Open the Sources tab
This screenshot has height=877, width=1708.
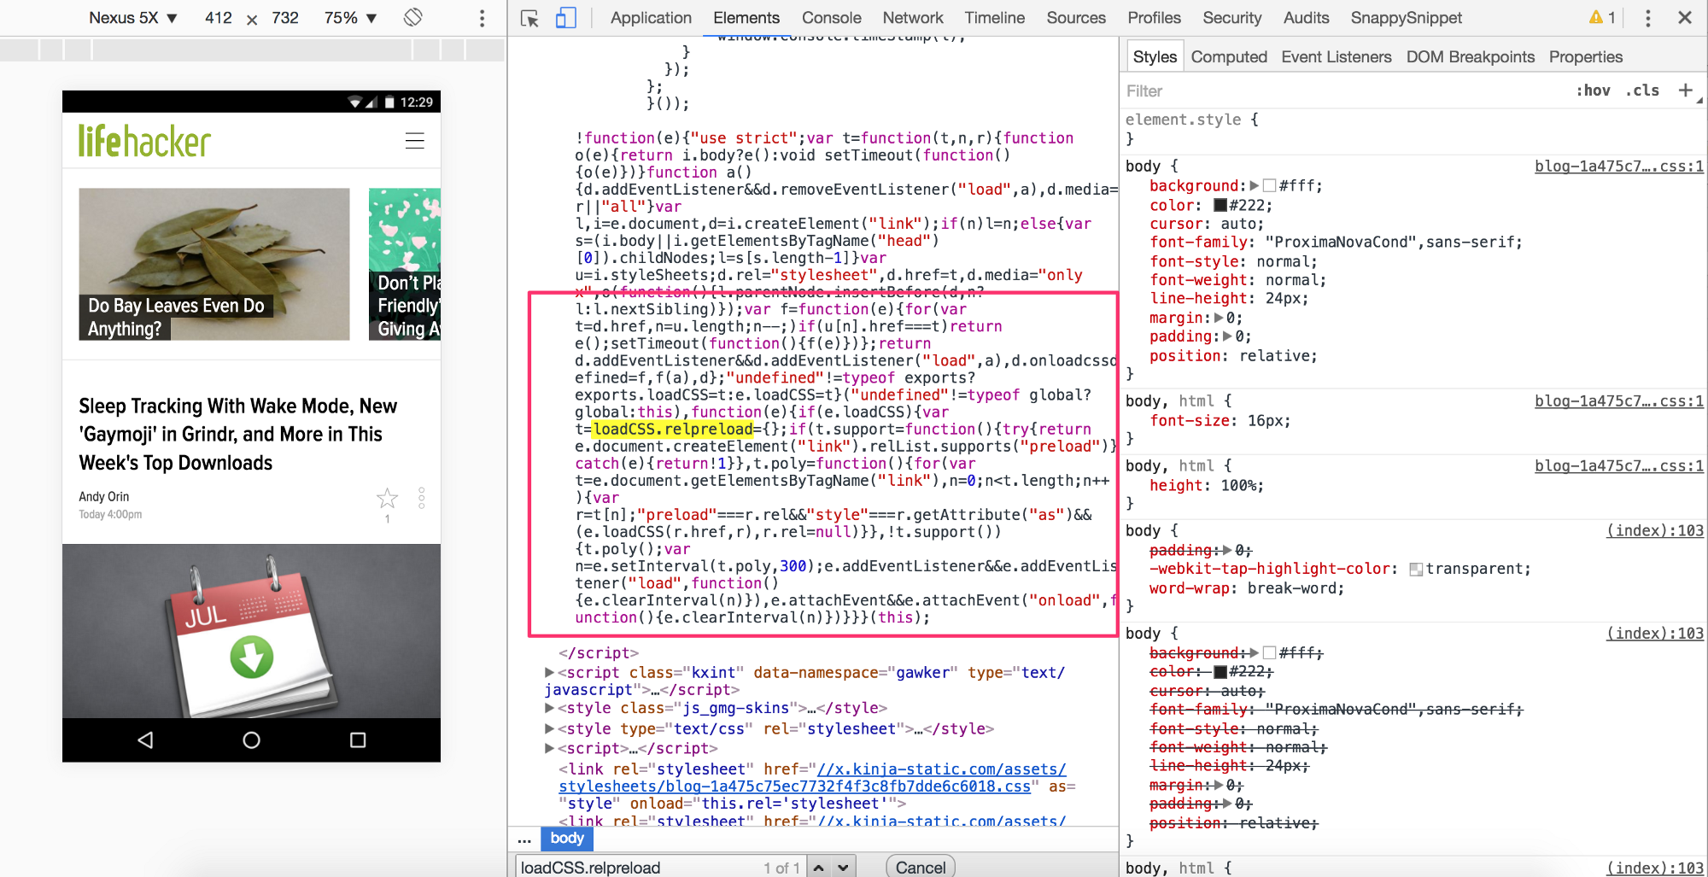(x=1076, y=18)
